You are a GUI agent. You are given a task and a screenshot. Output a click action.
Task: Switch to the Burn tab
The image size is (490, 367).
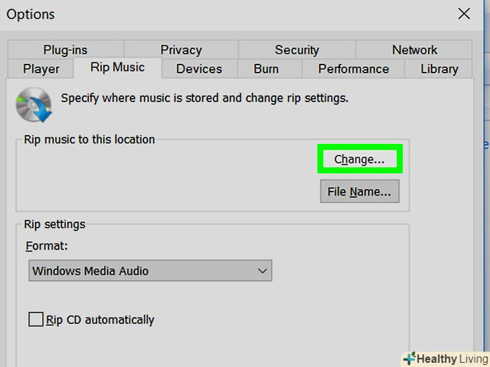[267, 69]
